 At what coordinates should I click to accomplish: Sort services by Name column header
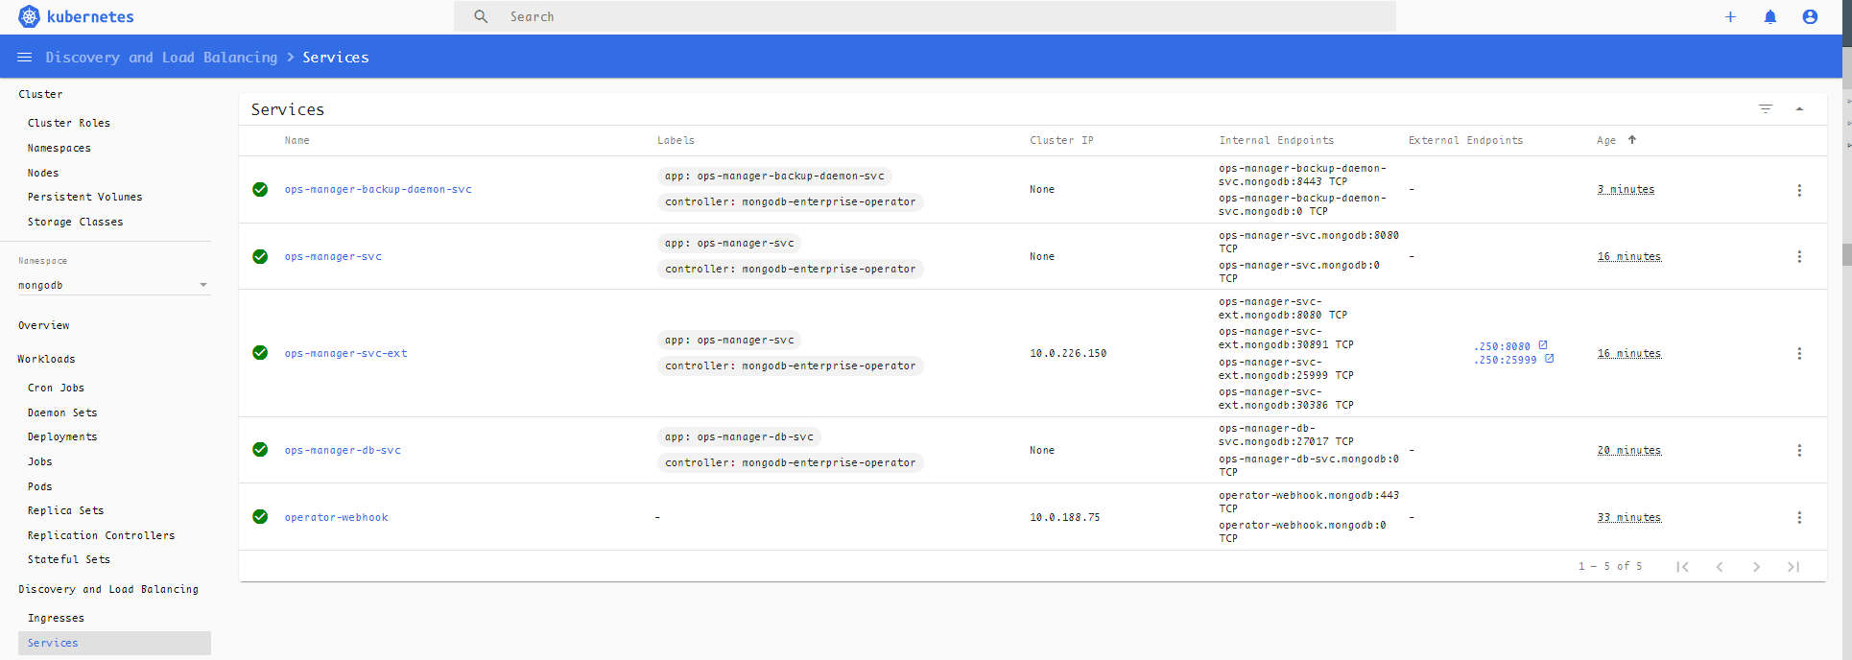coord(297,140)
